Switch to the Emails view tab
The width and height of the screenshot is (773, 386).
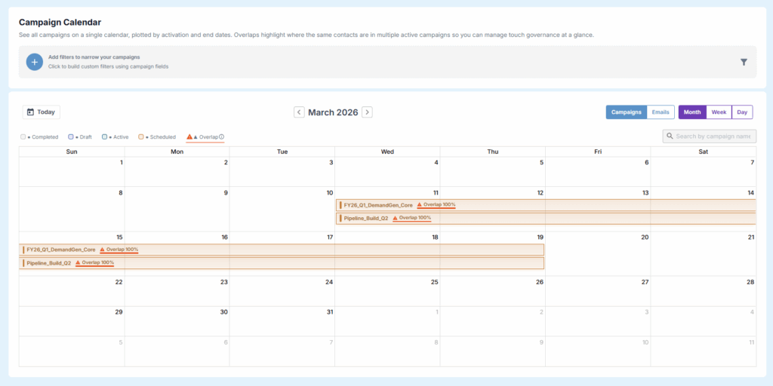(x=661, y=112)
